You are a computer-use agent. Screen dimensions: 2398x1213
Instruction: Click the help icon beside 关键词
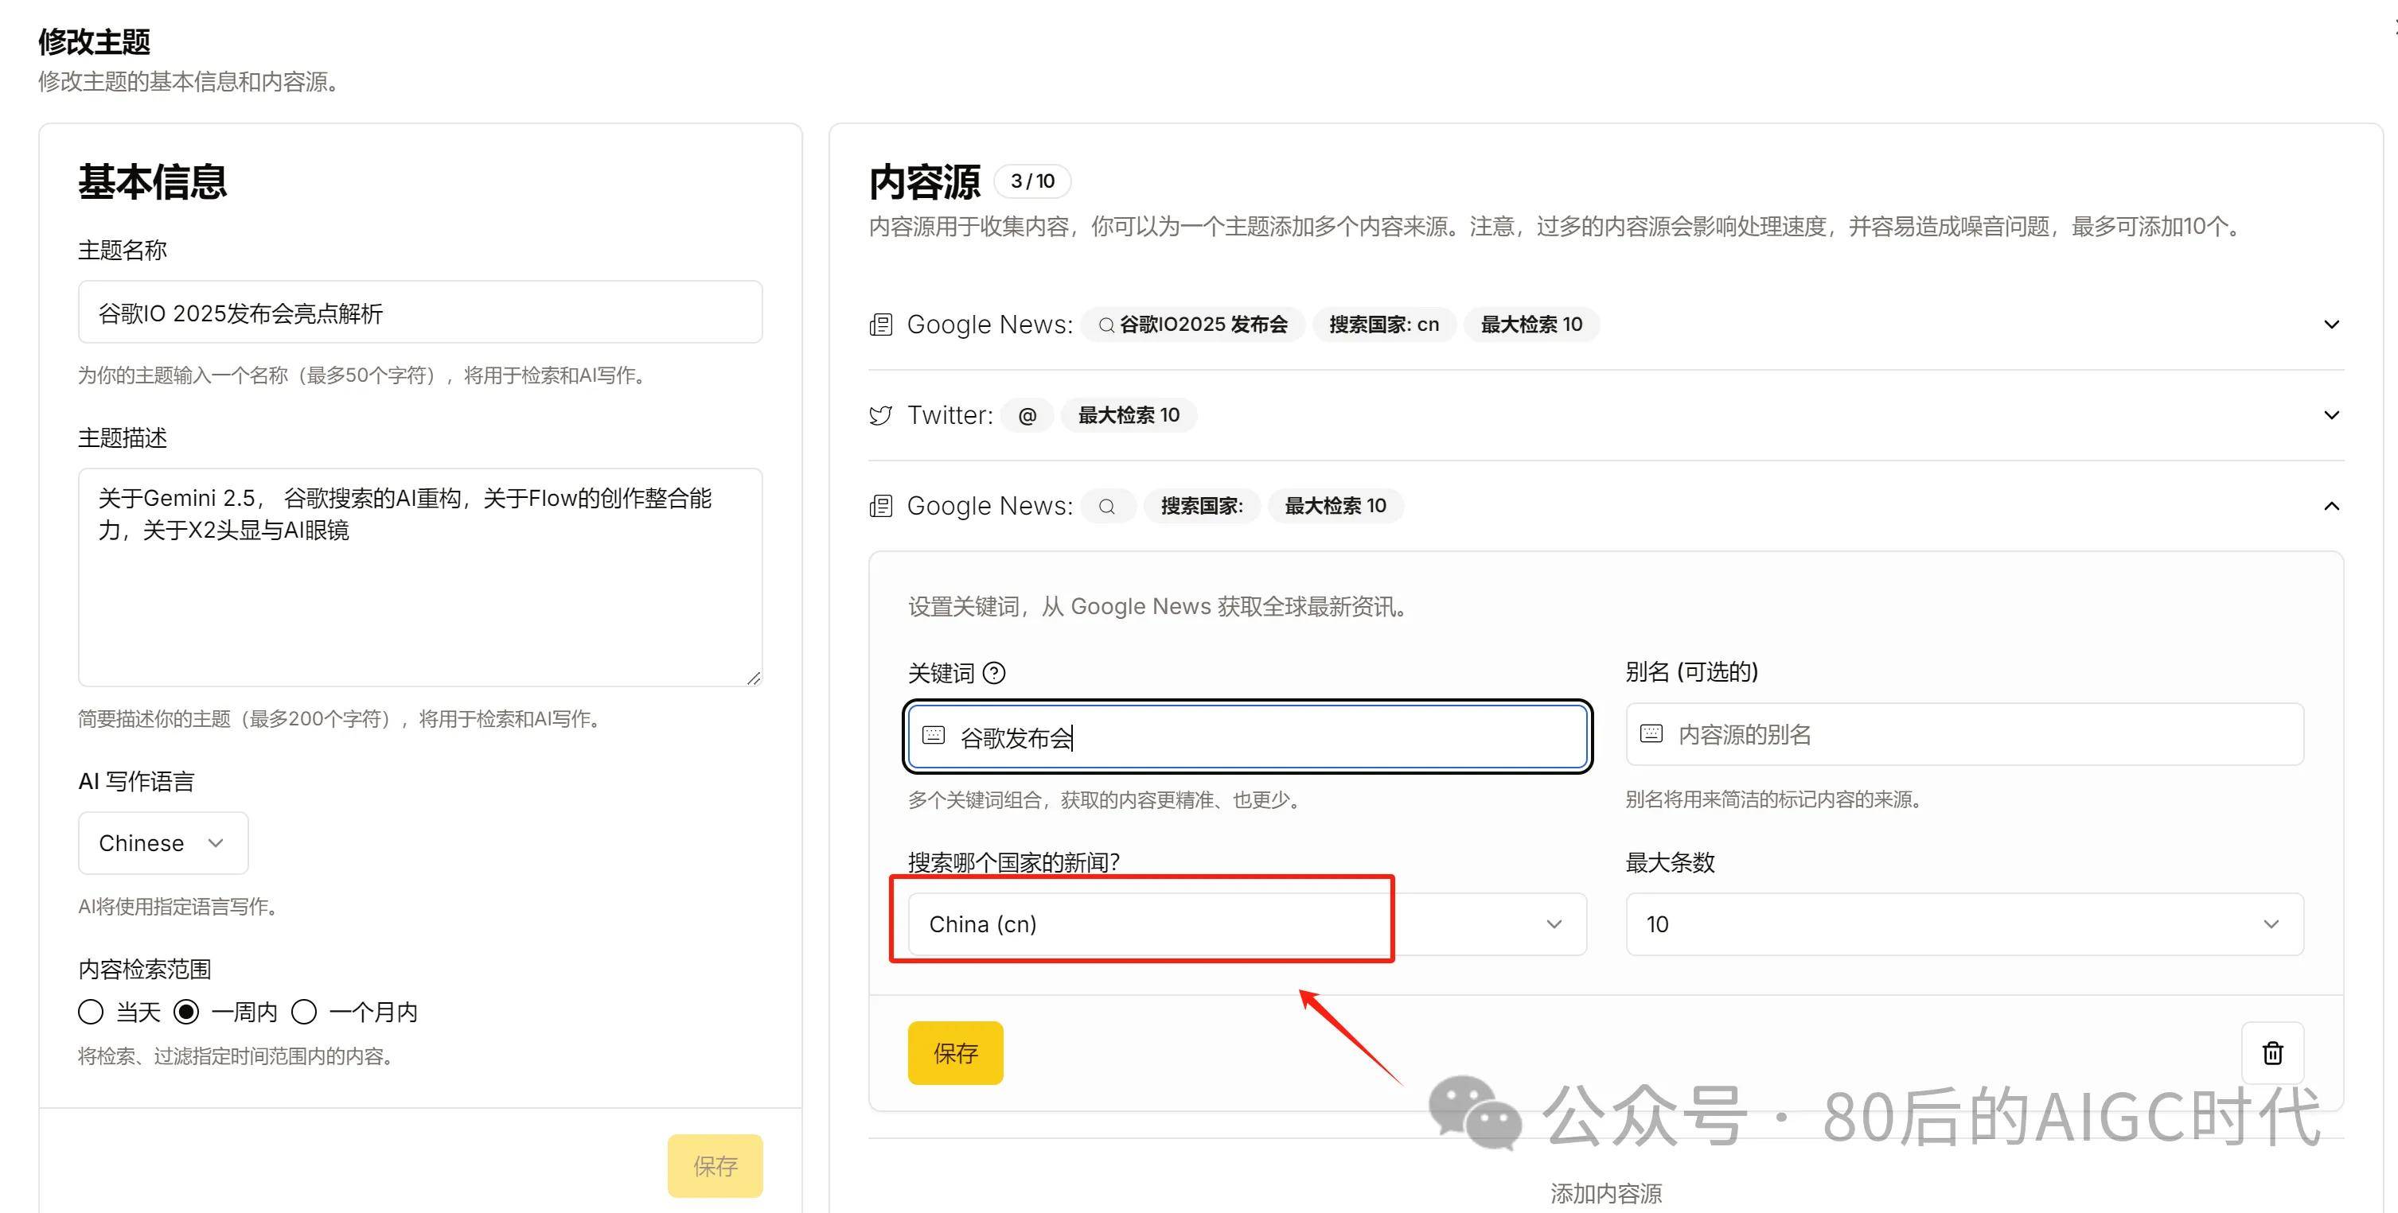995,673
